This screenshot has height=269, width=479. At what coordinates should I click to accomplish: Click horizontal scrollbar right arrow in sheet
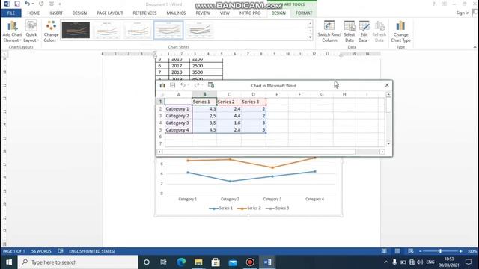382,152
